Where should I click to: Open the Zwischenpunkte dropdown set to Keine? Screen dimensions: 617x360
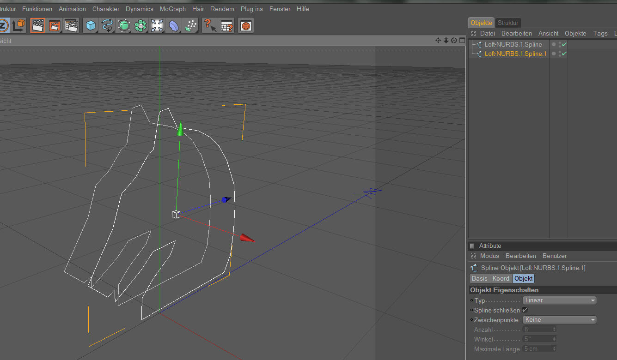(560, 320)
